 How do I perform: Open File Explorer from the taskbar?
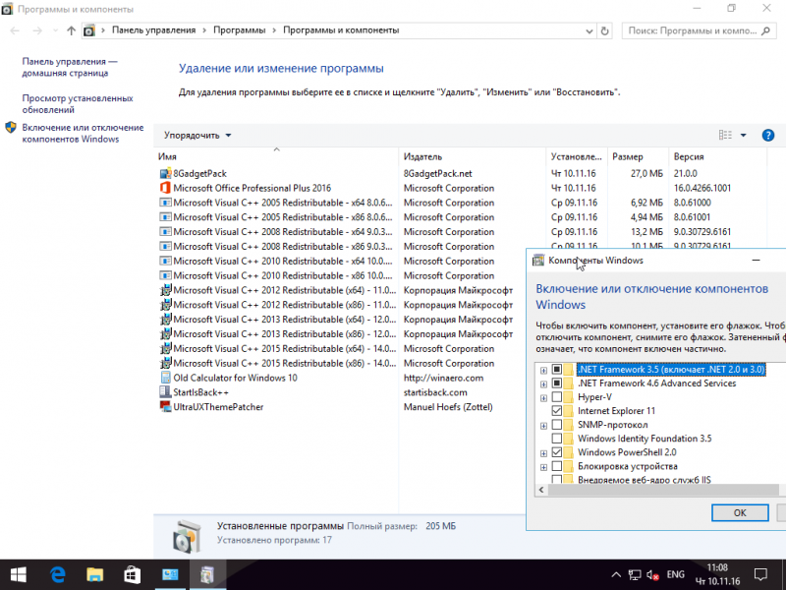coord(94,574)
